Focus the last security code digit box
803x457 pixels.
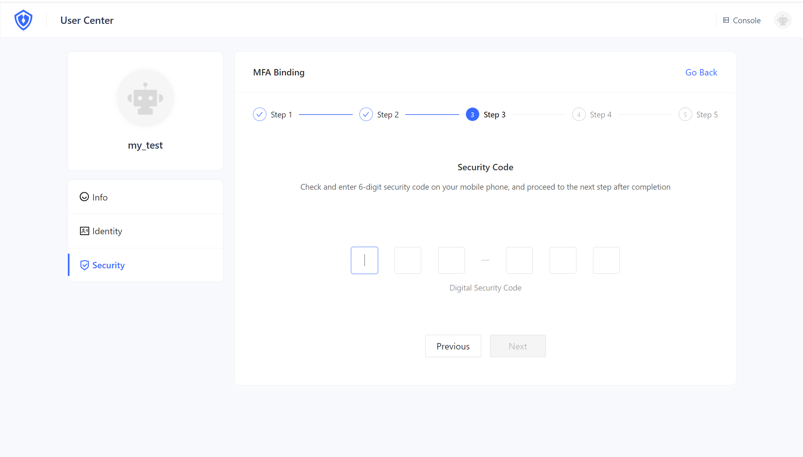tap(606, 260)
